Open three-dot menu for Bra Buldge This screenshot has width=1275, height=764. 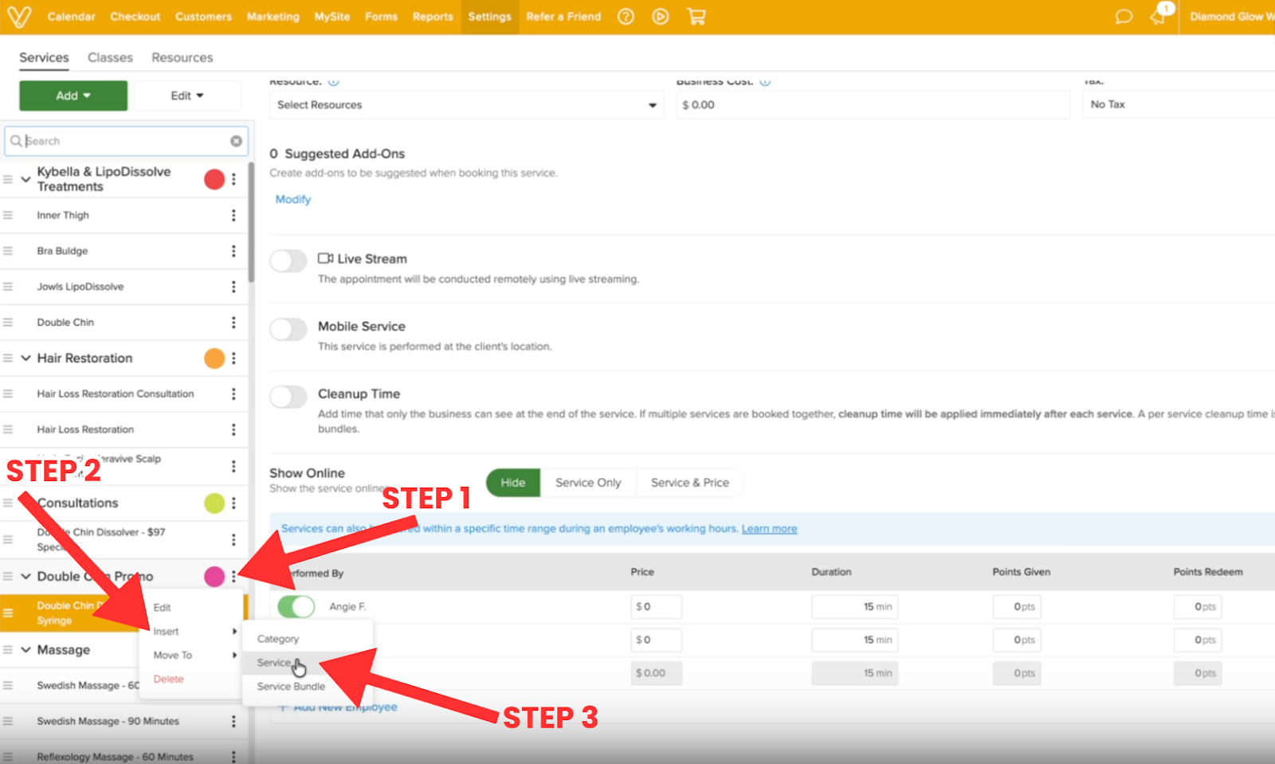click(x=233, y=251)
